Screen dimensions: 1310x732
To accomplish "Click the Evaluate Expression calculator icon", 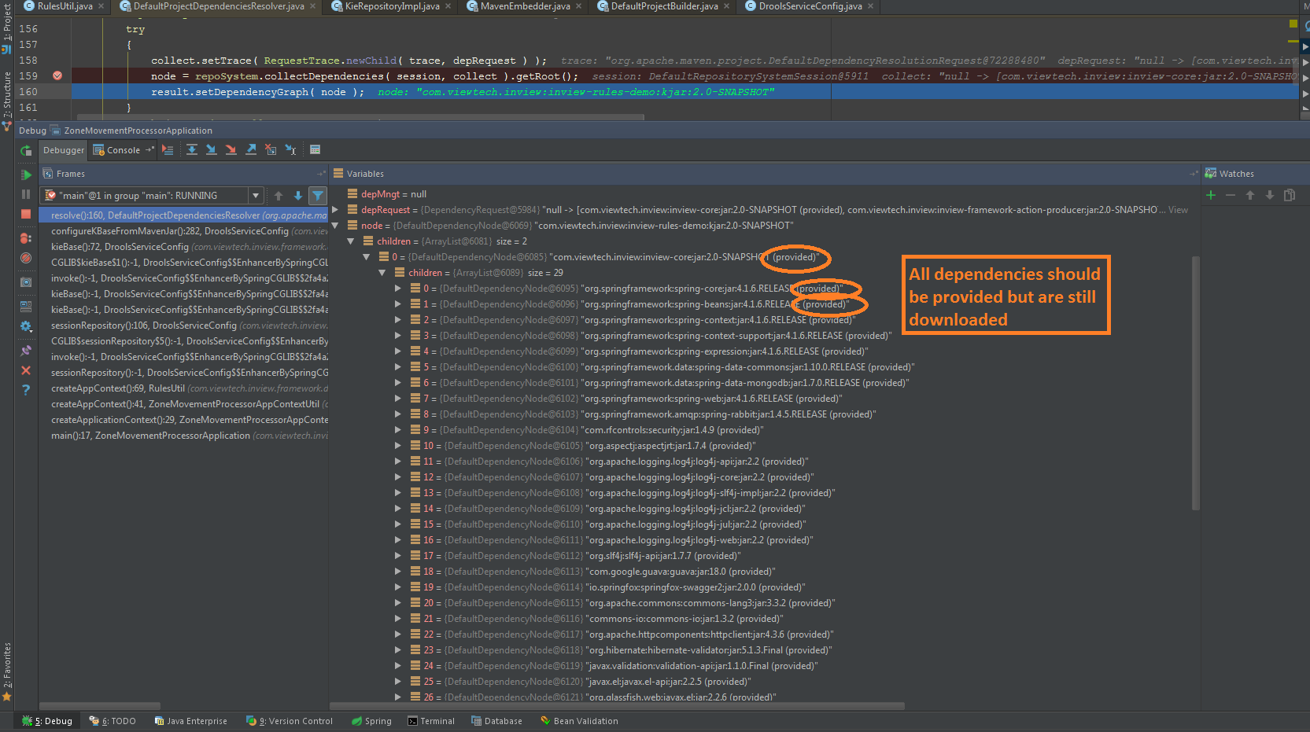I will pos(315,149).
